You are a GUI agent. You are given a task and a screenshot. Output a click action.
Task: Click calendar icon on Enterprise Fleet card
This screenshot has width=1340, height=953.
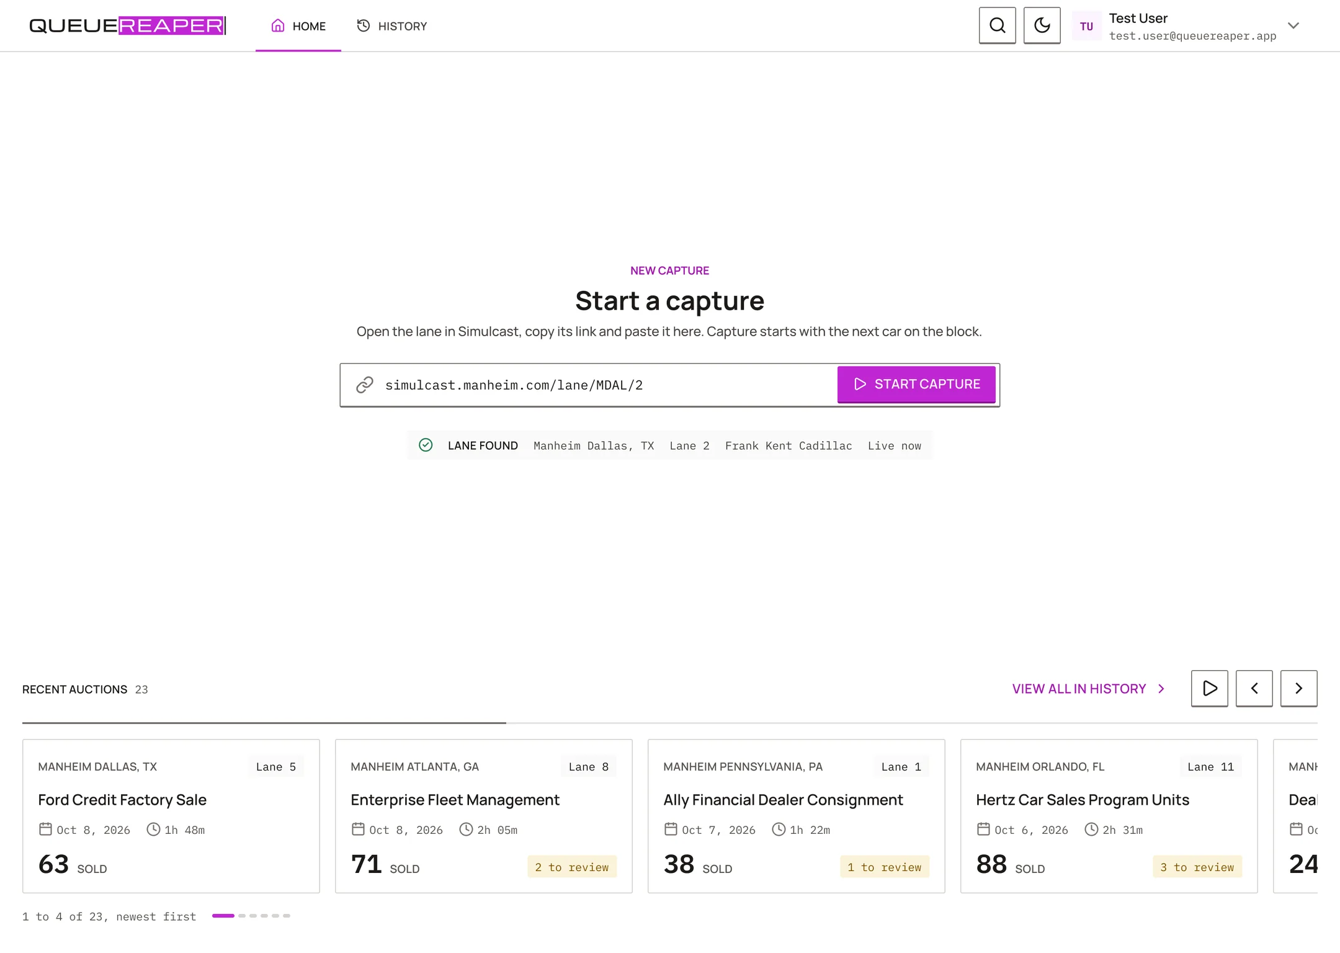tap(358, 829)
